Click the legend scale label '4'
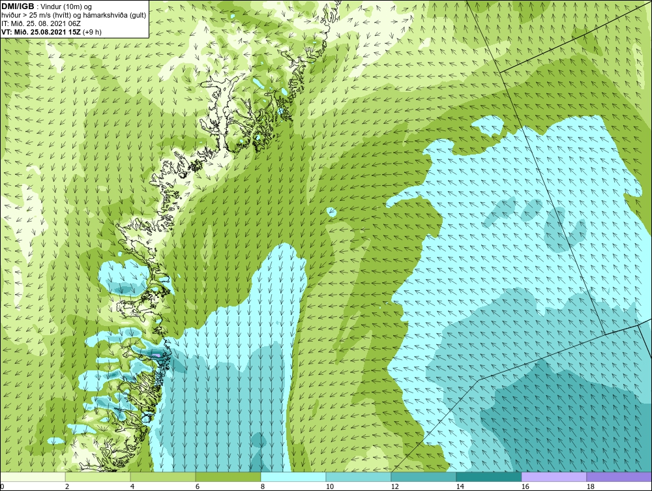Image resolution: width=652 pixels, height=491 pixels. tap(132, 486)
